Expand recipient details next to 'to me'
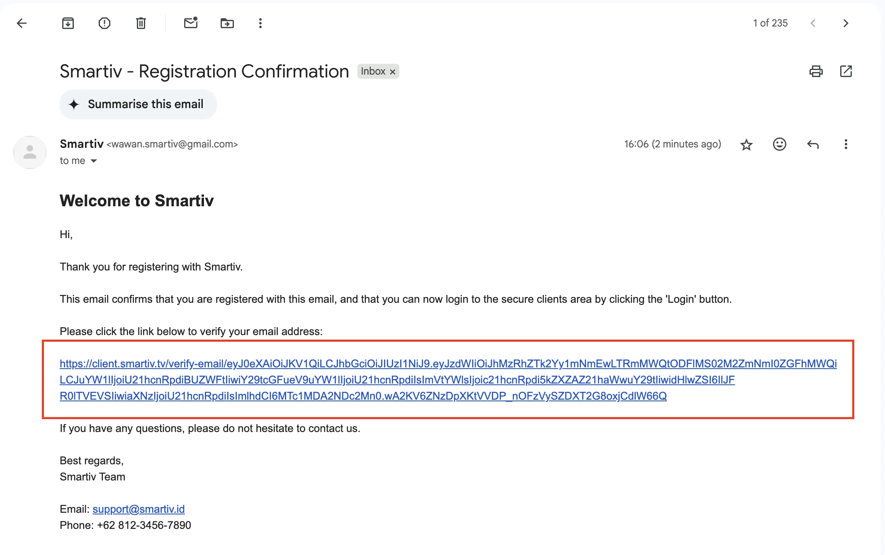This screenshot has width=885, height=555. tap(94, 161)
